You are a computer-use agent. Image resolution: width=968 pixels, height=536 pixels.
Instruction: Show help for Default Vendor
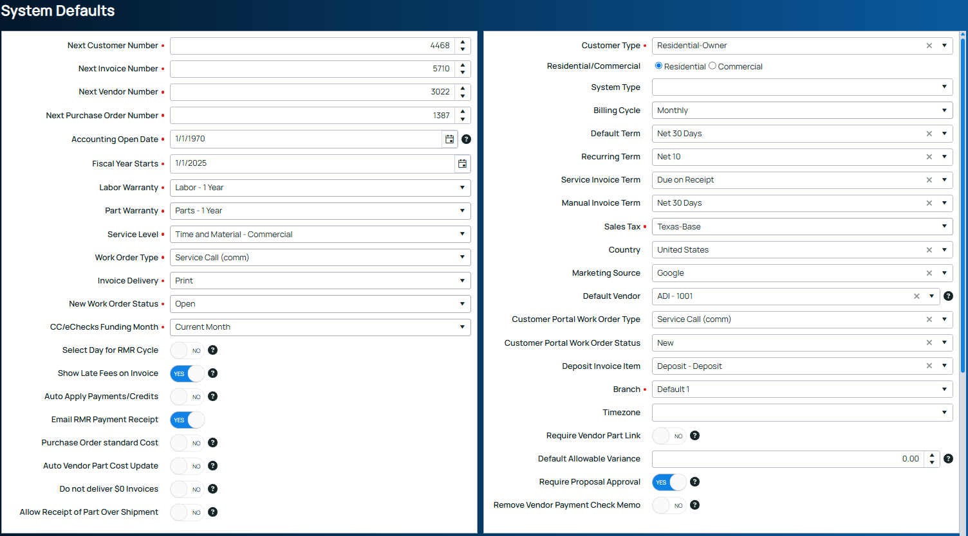[x=948, y=296]
